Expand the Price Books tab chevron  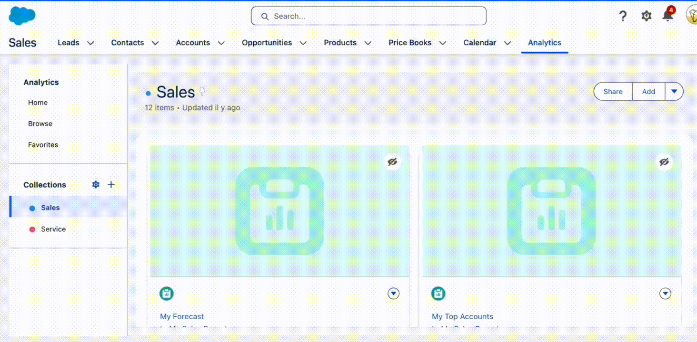443,43
